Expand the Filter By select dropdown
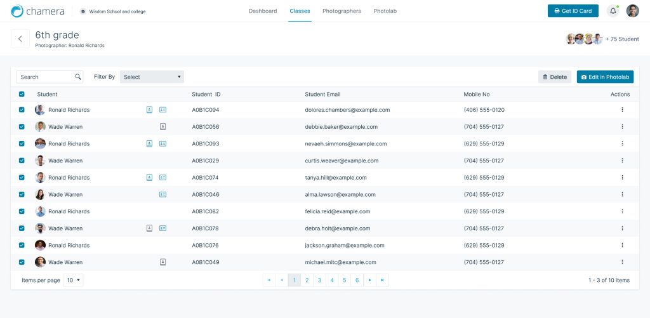The image size is (650, 318). pos(152,77)
